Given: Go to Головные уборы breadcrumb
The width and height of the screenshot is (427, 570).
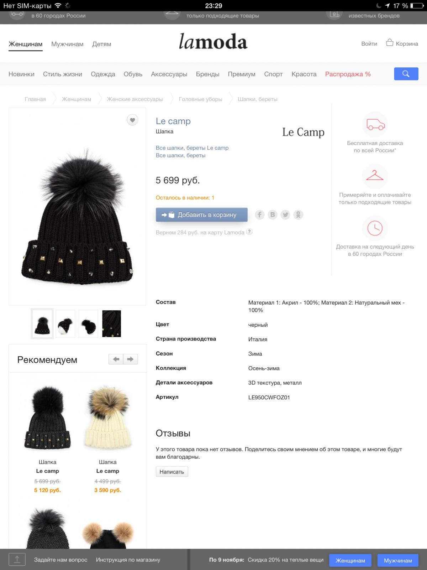Looking at the screenshot, I should (x=200, y=99).
